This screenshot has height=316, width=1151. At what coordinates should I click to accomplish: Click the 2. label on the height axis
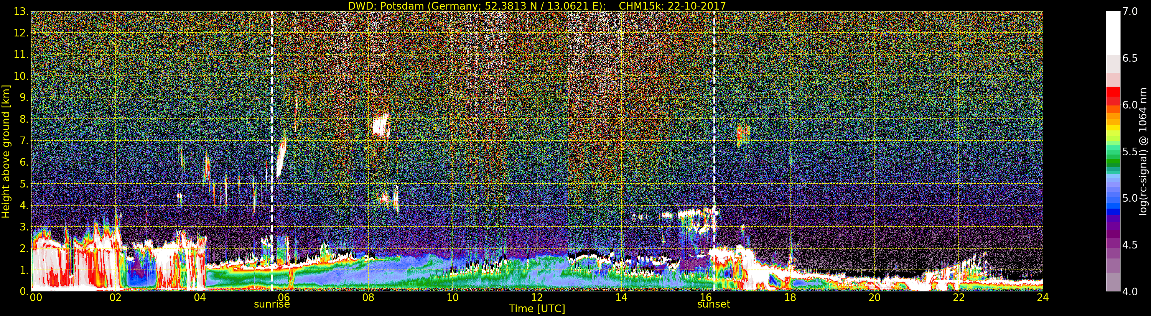pyautogui.click(x=24, y=249)
